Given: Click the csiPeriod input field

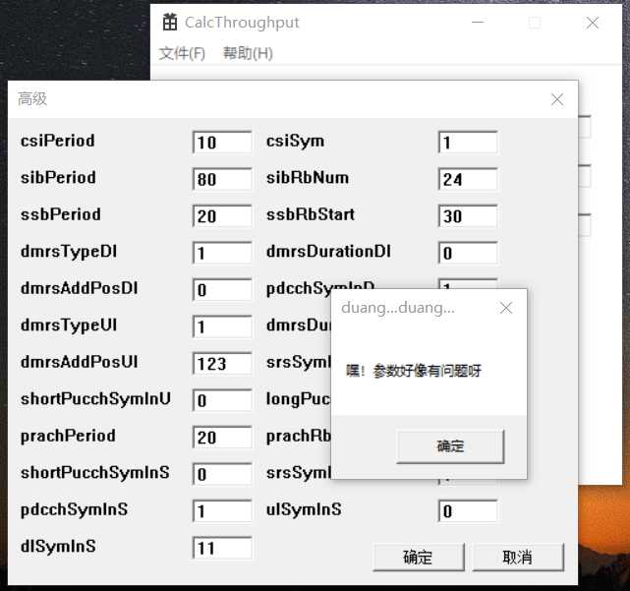Looking at the screenshot, I should 222,143.
